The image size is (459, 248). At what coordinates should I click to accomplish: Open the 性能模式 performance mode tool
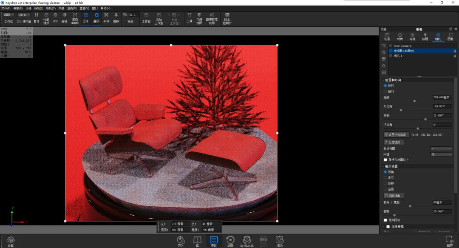tap(46, 18)
